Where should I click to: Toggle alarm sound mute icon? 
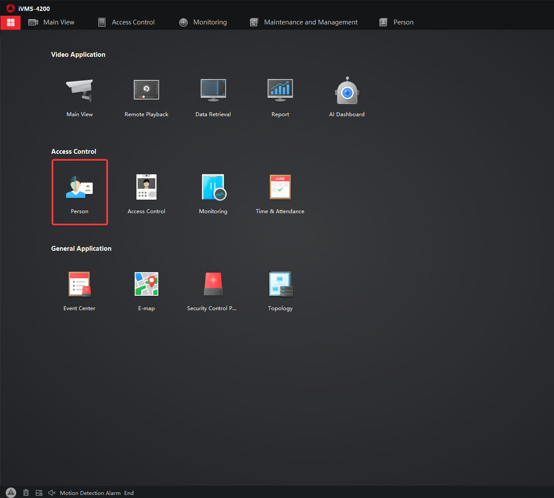52,493
